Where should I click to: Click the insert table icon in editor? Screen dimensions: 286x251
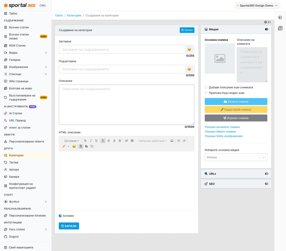point(132,141)
